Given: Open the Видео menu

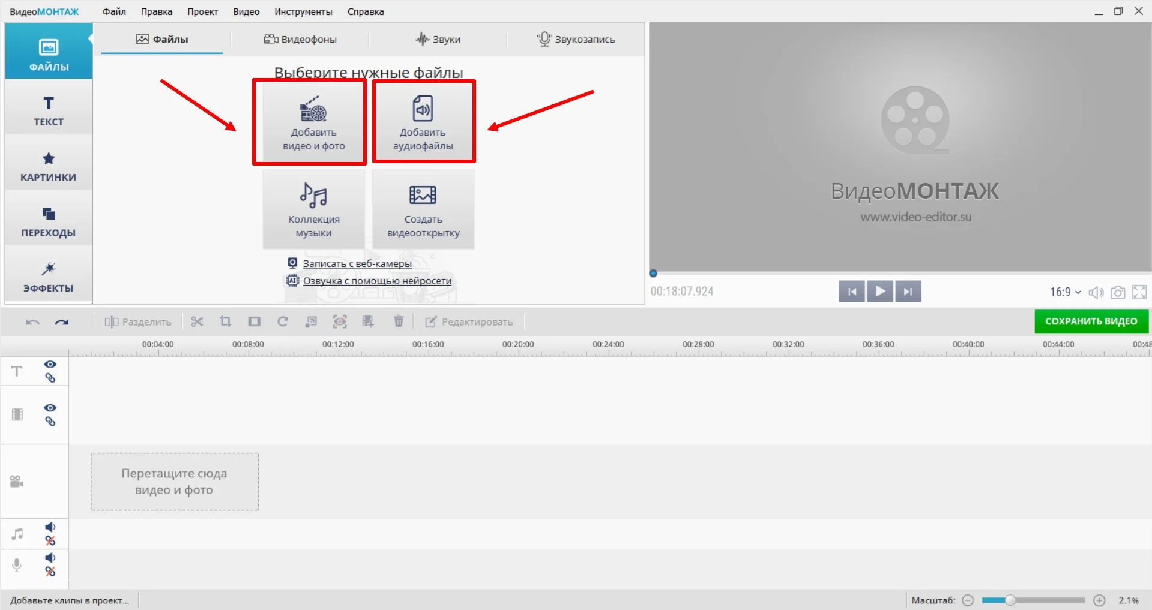Looking at the screenshot, I should tap(246, 11).
